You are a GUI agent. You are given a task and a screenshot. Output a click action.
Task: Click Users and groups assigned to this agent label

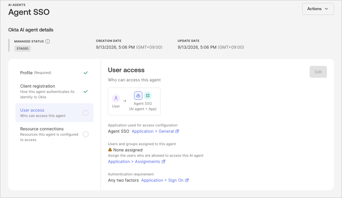tap(142, 144)
